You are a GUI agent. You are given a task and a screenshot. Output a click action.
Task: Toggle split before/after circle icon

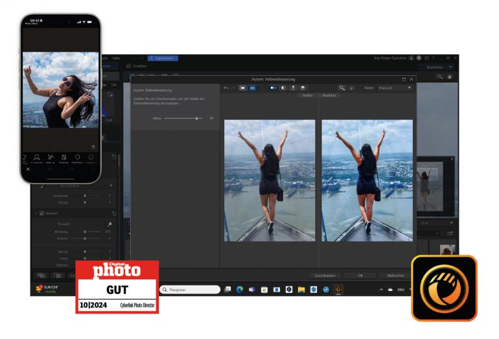pos(273,88)
